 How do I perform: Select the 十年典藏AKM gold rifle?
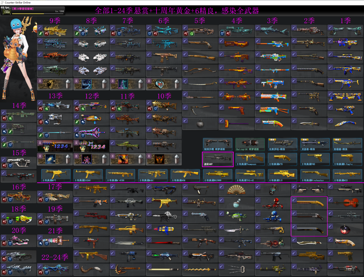[x=185, y=175]
